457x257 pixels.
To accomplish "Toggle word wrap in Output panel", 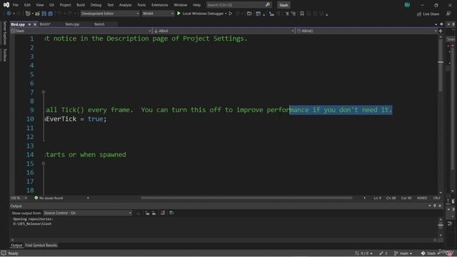I will [171, 213].
